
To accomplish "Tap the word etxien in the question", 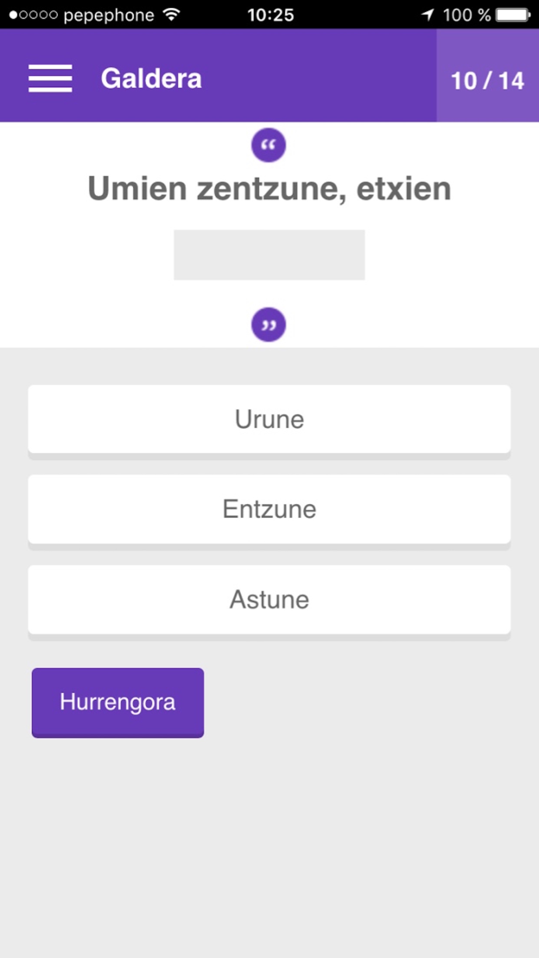I will point(404,189).
